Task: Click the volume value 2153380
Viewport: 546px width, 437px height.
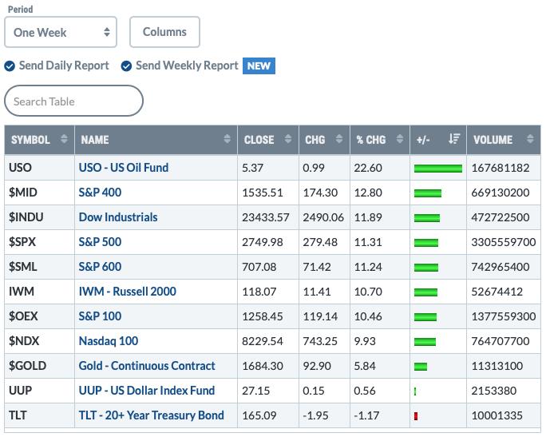Action: 494,391
